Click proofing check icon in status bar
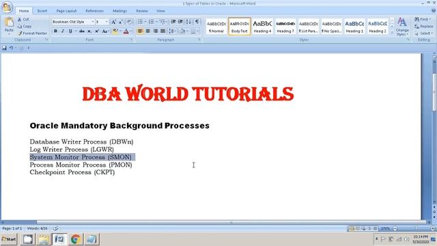This screenshot has width=437, height=246. (55, 228)
